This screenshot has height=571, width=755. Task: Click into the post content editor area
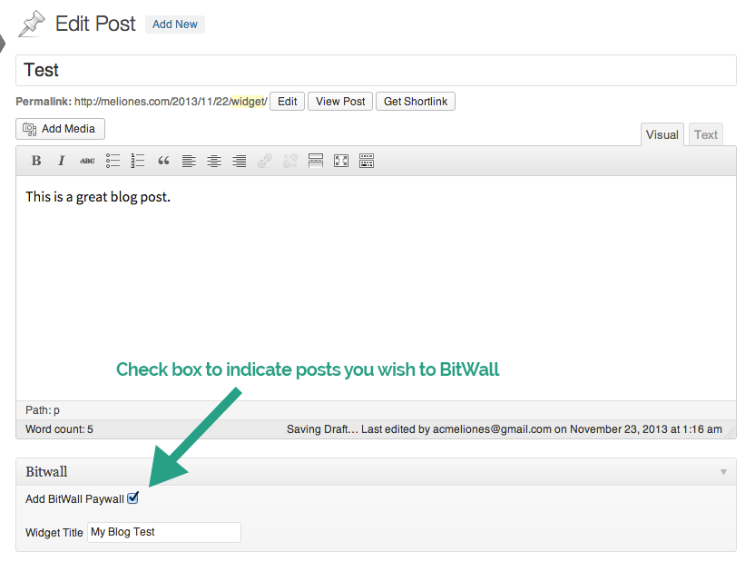point(376,288)
